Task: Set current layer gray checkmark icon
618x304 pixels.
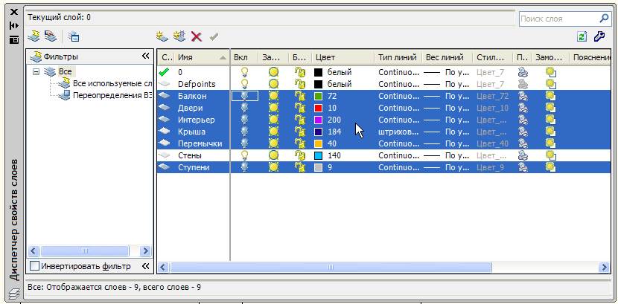Action: [x=214, y=37]
